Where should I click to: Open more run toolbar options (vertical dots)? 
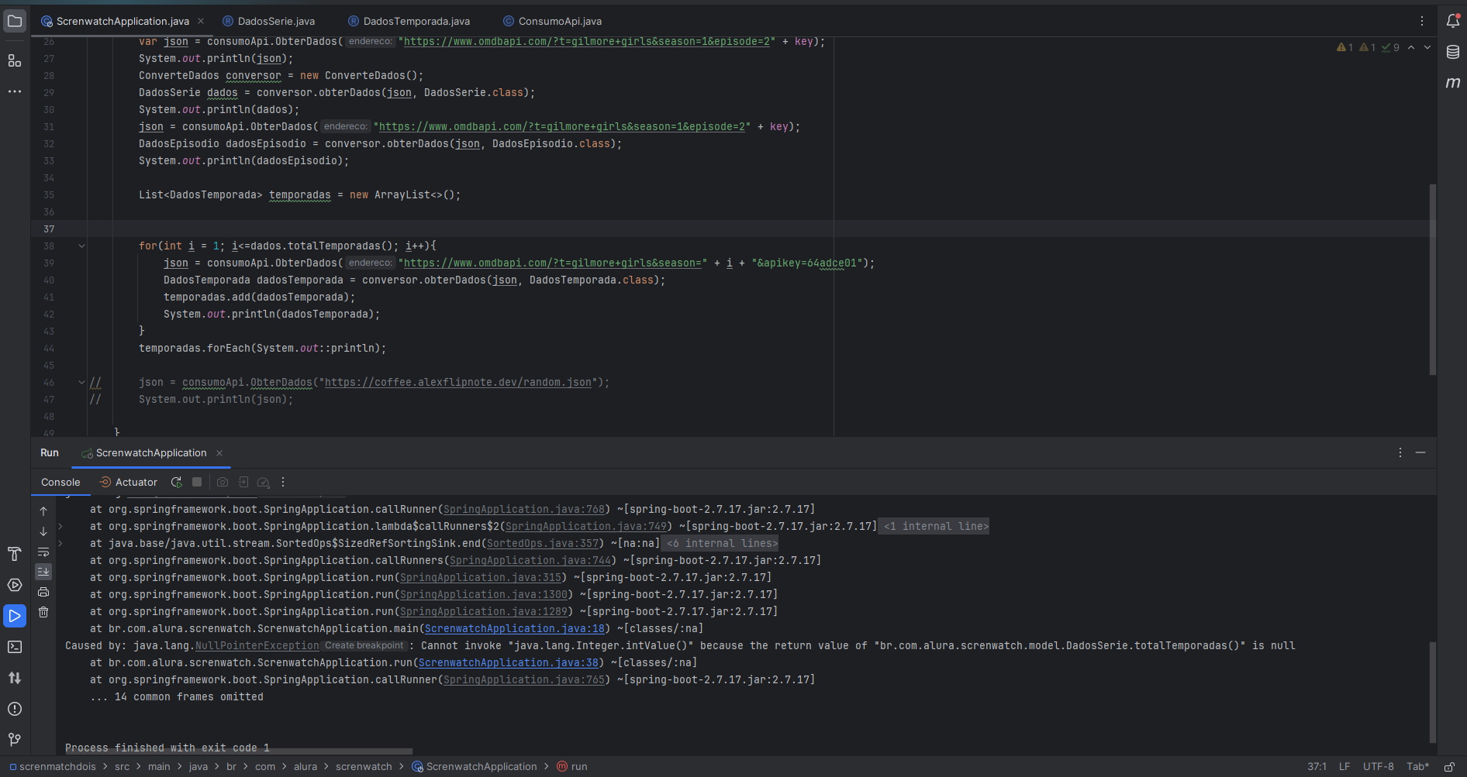[x=283, y=482]
